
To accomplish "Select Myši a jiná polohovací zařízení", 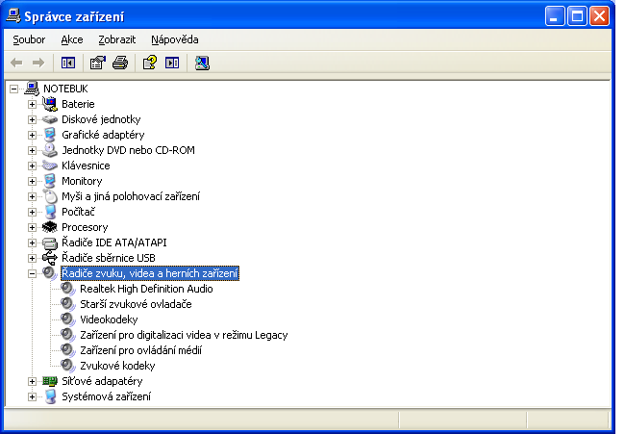I will pos(131,196).
